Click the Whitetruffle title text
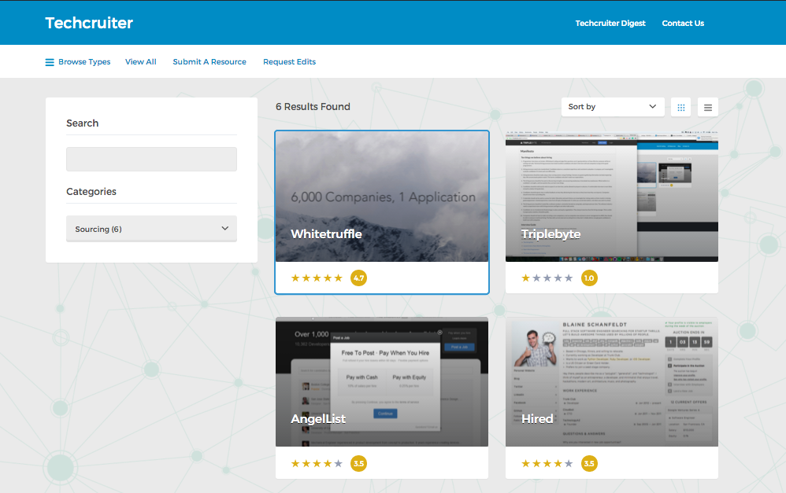Viewport: 786px width, 493px height. tap(326, 234)
